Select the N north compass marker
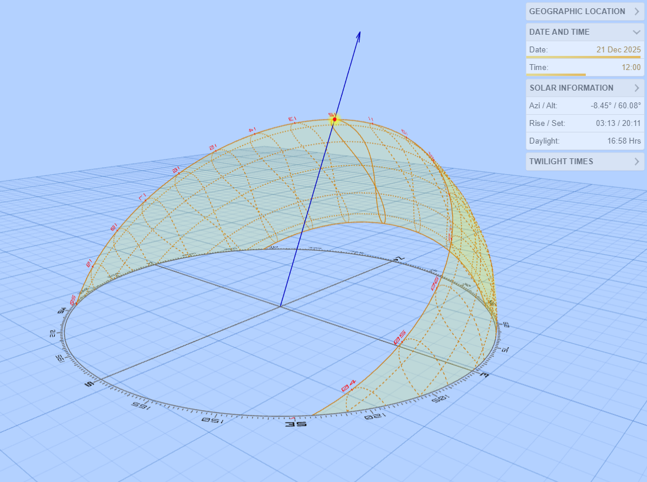647x482 pixels. (400, 259)
